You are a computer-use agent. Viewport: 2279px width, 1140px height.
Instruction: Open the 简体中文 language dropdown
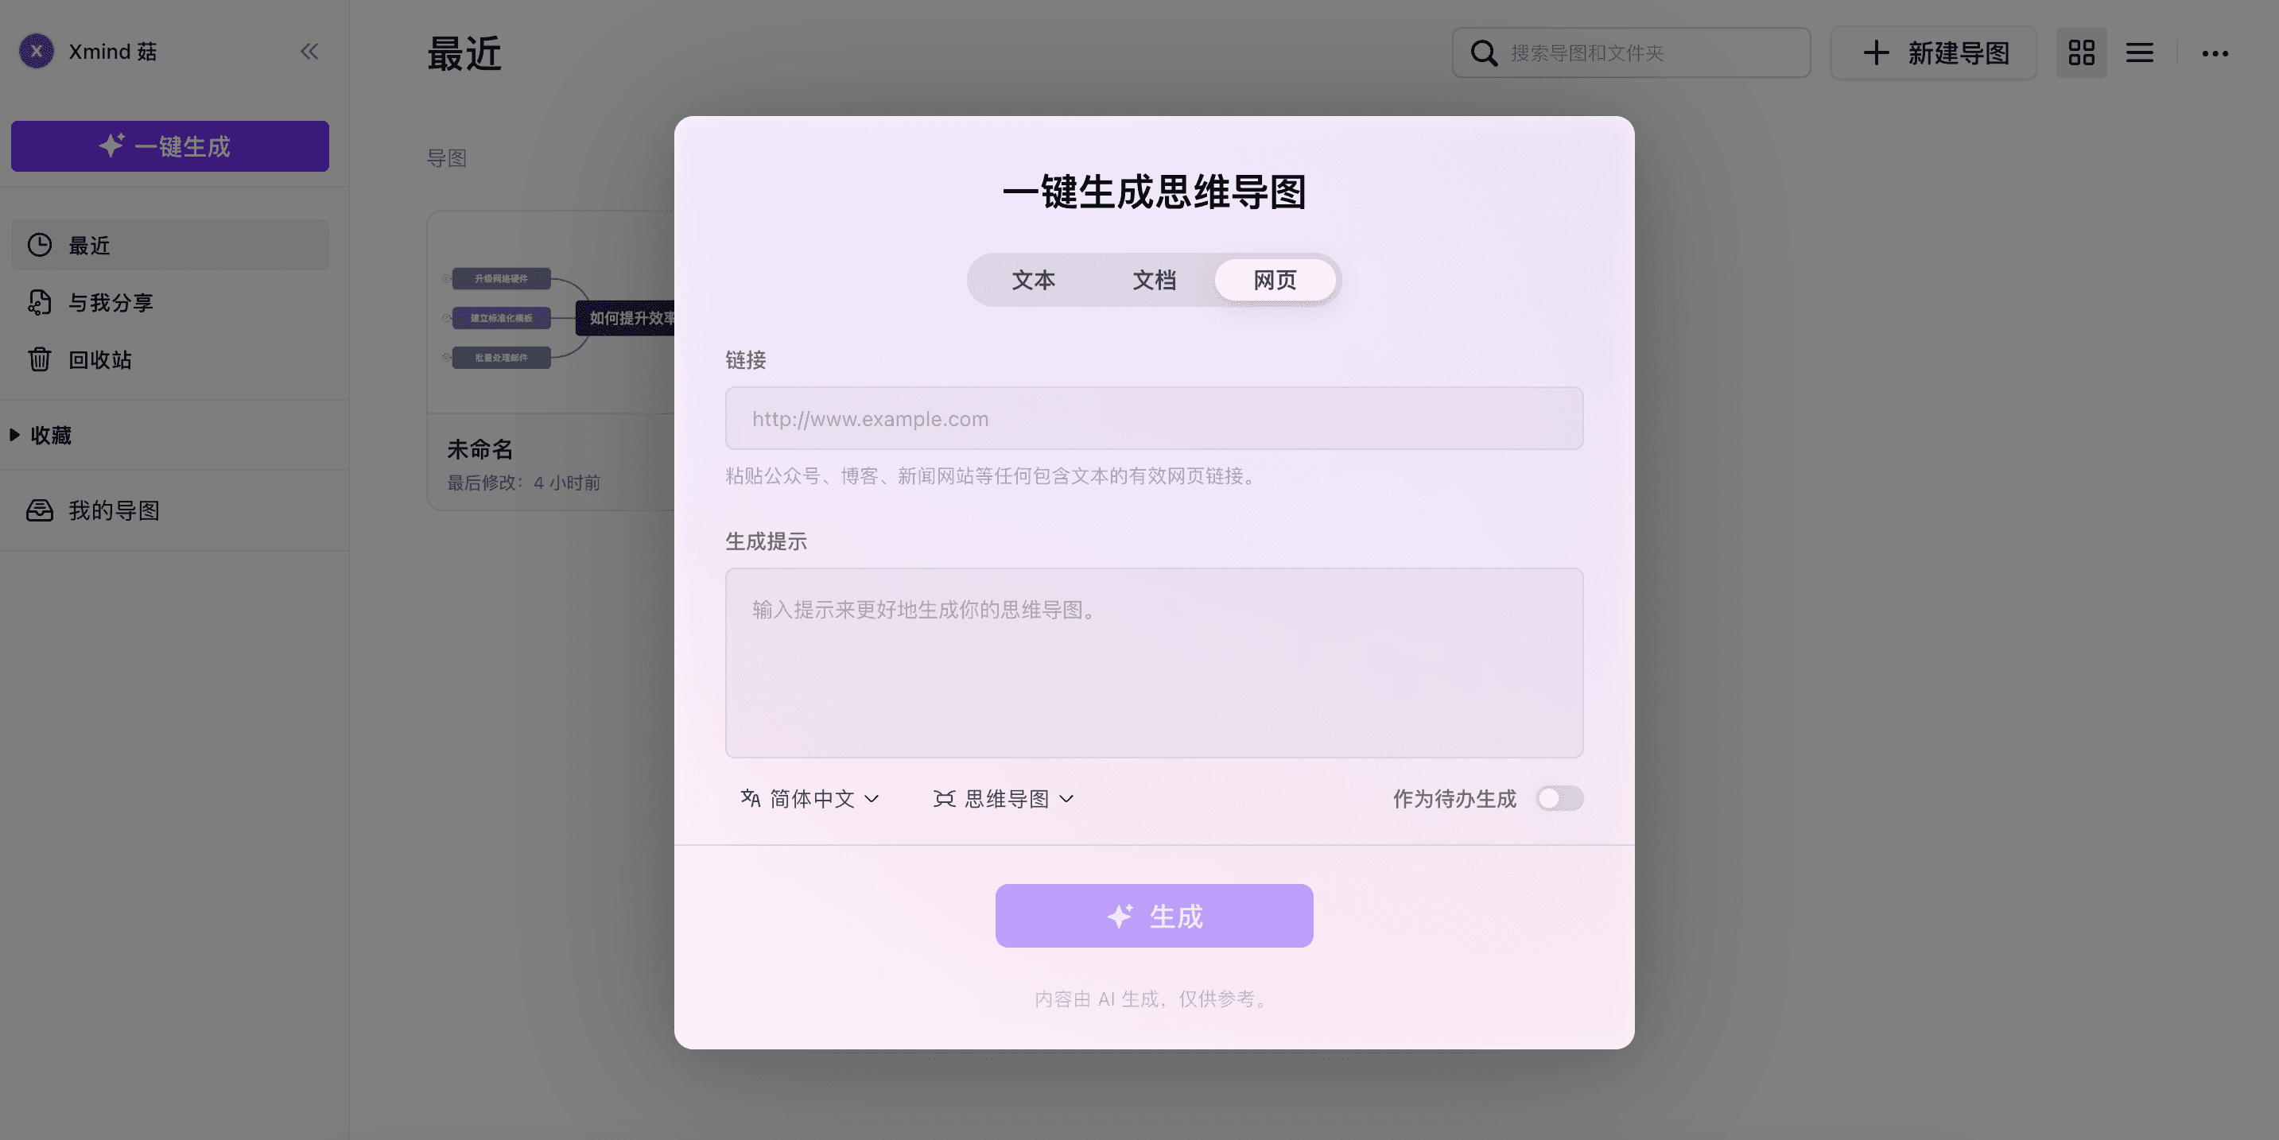tap(809, 799)
